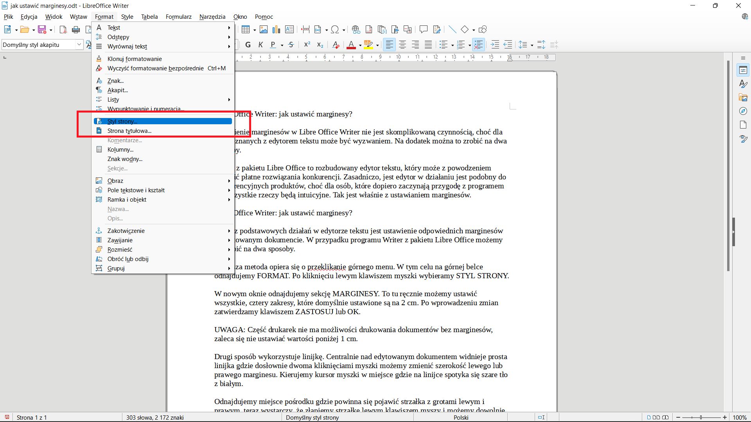The image size is (751, 422).
Task: Click the zoom slider in status bar
Action: coord(701,417)
